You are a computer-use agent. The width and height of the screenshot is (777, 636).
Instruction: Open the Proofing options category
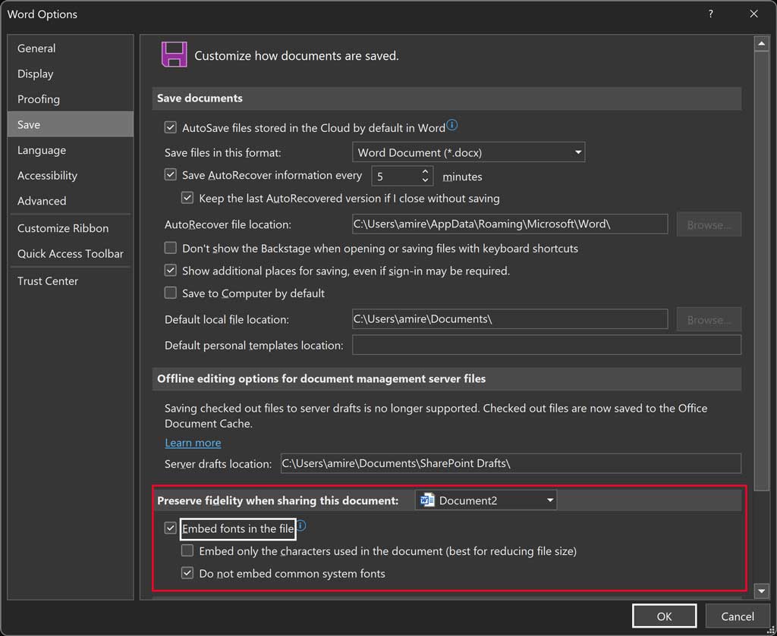pyautogui.click(x=71, y=99)
